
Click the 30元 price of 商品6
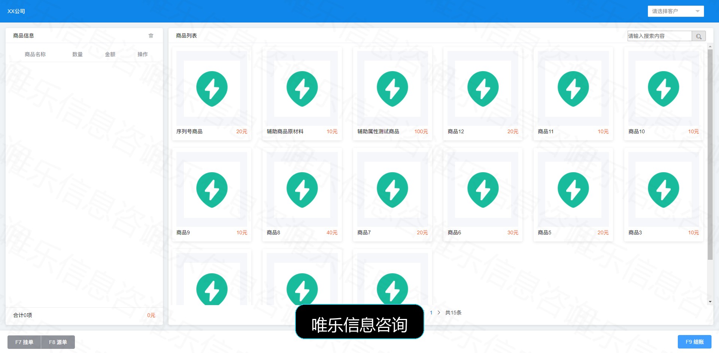[513, 232]
